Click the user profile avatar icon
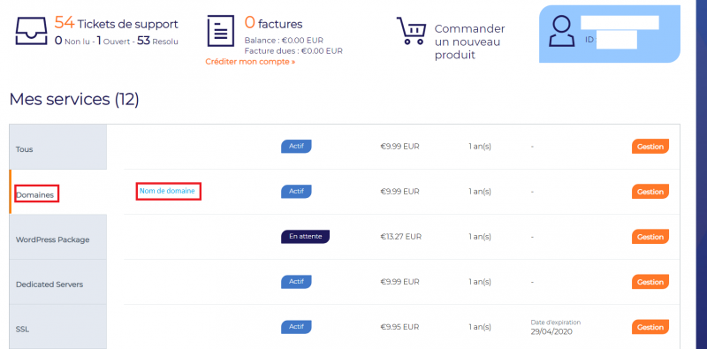The width and height of the screenshot is (707, 349). click(x=562, y=31)
